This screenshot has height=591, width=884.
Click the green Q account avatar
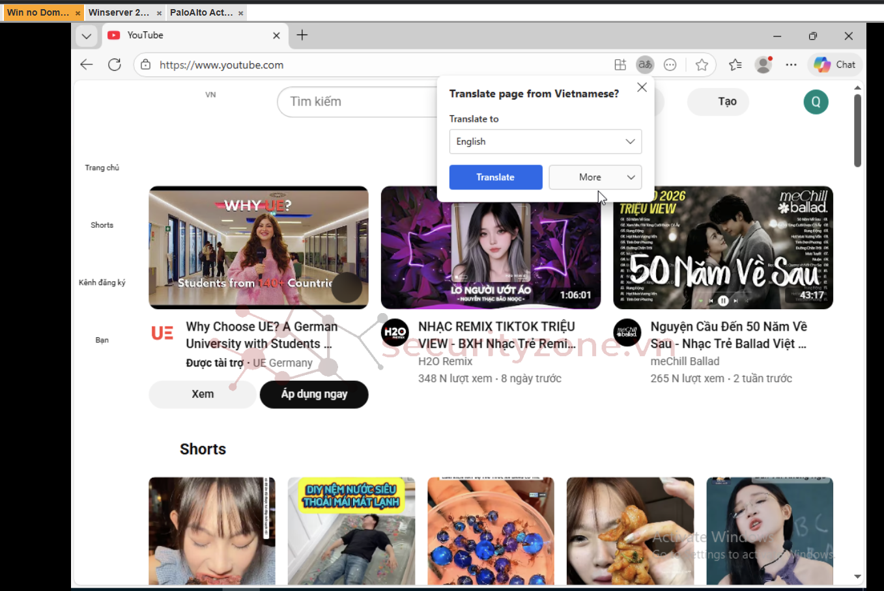pyautogui.click(x=816, y=102)
